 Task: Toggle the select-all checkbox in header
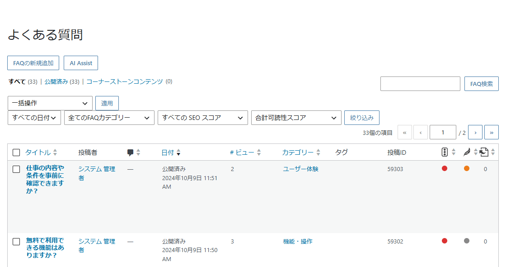[x=16, y=153]
